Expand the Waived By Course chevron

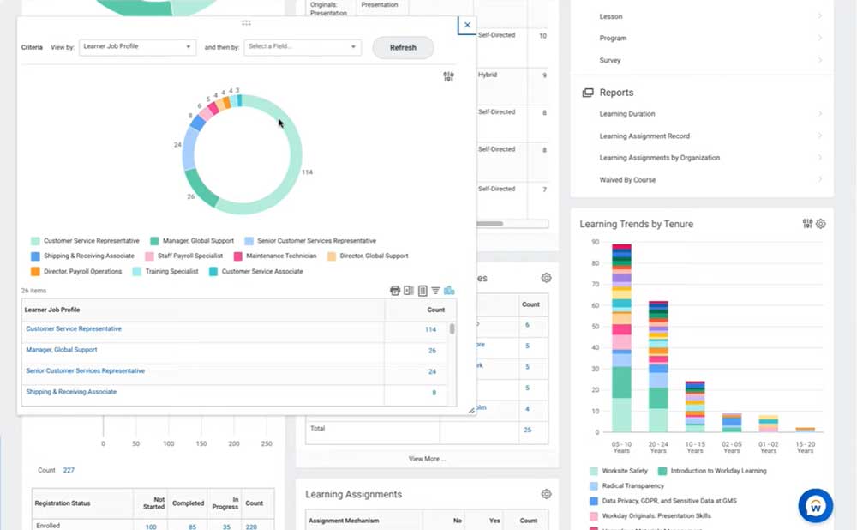(820, 179)
